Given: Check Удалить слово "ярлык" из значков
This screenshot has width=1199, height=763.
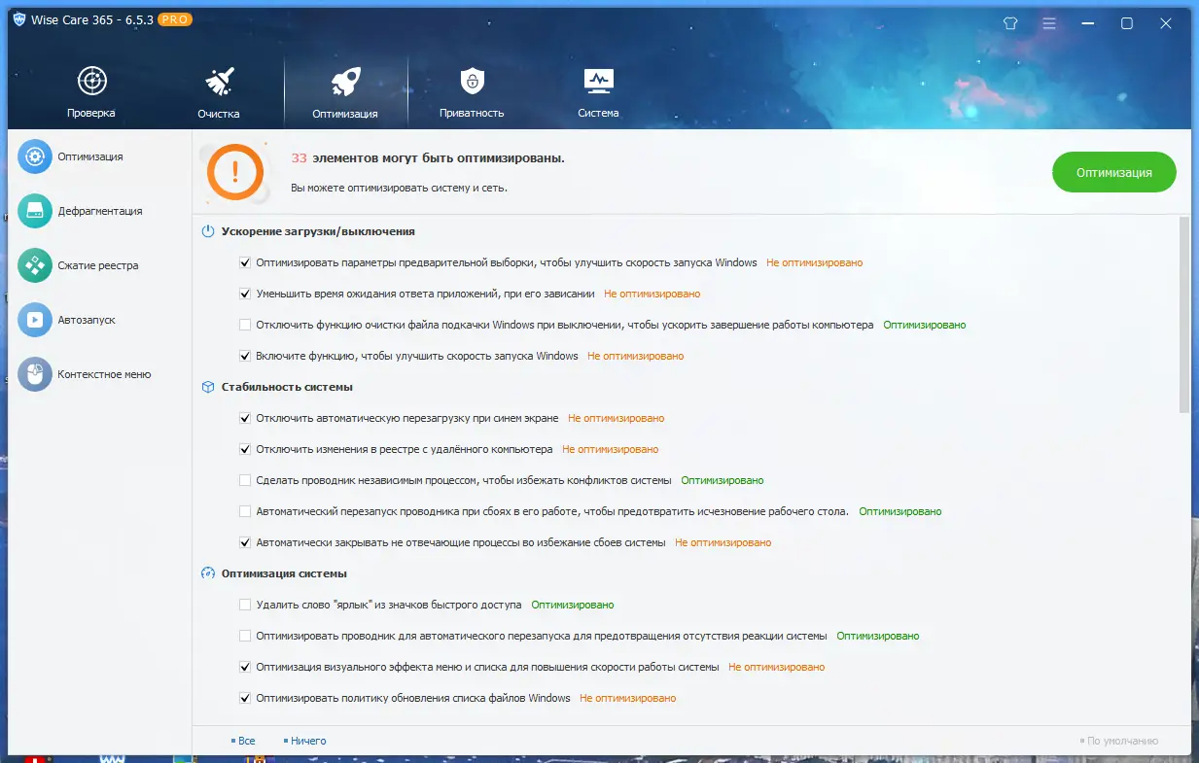Looking at the screenshot, I should [x=245, y=605].
